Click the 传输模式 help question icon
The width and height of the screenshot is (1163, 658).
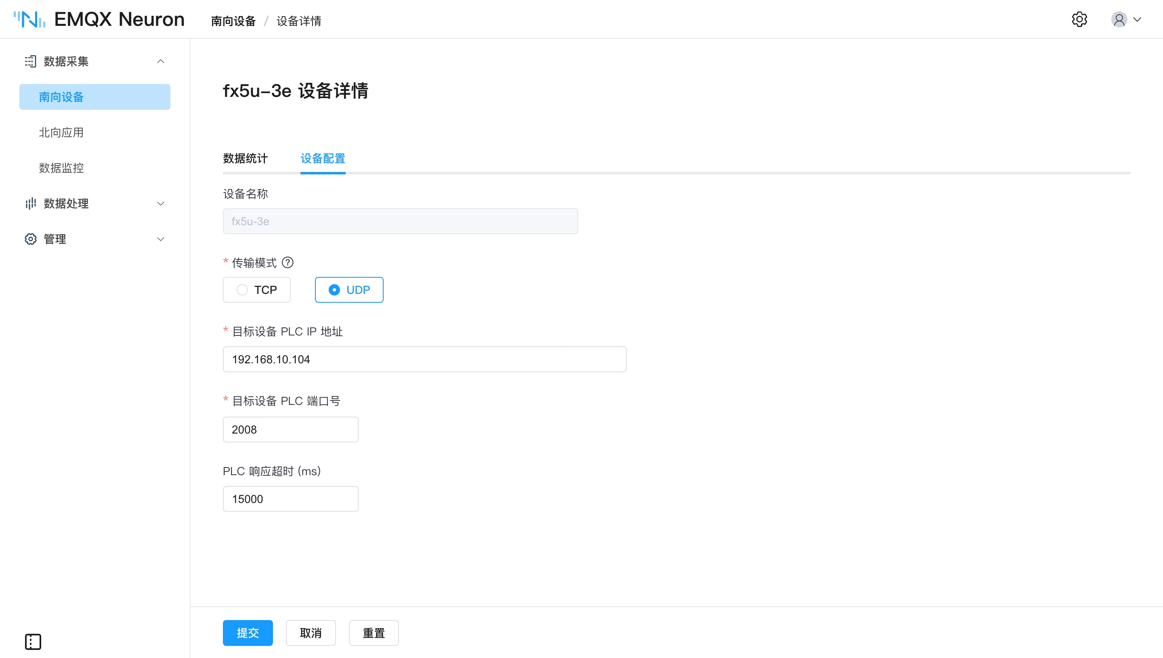pos(288,262)
